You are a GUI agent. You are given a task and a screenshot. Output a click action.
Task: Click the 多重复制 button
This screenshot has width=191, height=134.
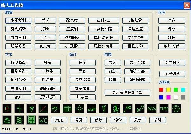click(18, 20)
